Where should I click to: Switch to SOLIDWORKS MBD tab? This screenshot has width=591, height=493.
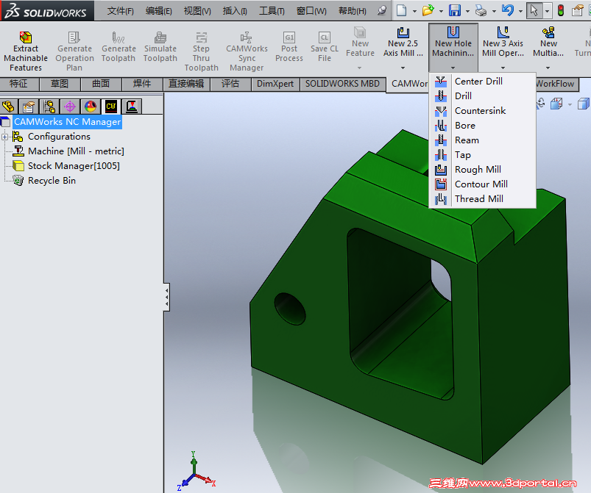click(342, 84)
